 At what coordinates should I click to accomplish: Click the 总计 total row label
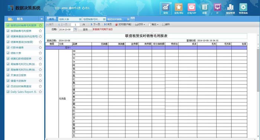pyautogui.click(x=68, y=48)
